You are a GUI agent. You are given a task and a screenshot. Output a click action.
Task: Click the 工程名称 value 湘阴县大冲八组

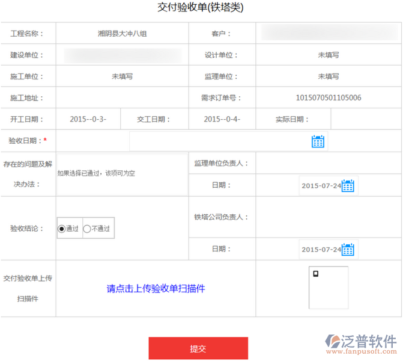point(122,34)
